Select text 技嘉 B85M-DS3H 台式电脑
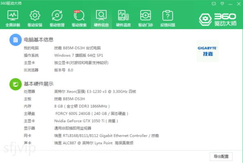Image resolution: width=243 pixels, height=163 pixels. pyautogui.click(x=78, y=48)
